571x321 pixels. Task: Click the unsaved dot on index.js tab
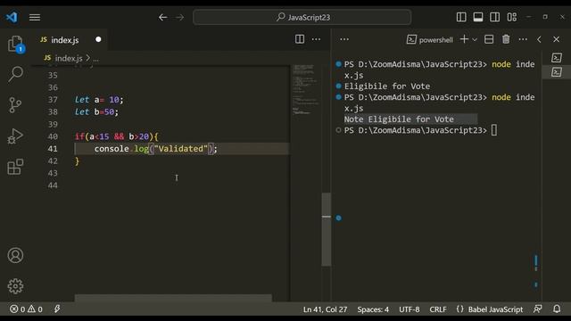(x=98, y=39)
